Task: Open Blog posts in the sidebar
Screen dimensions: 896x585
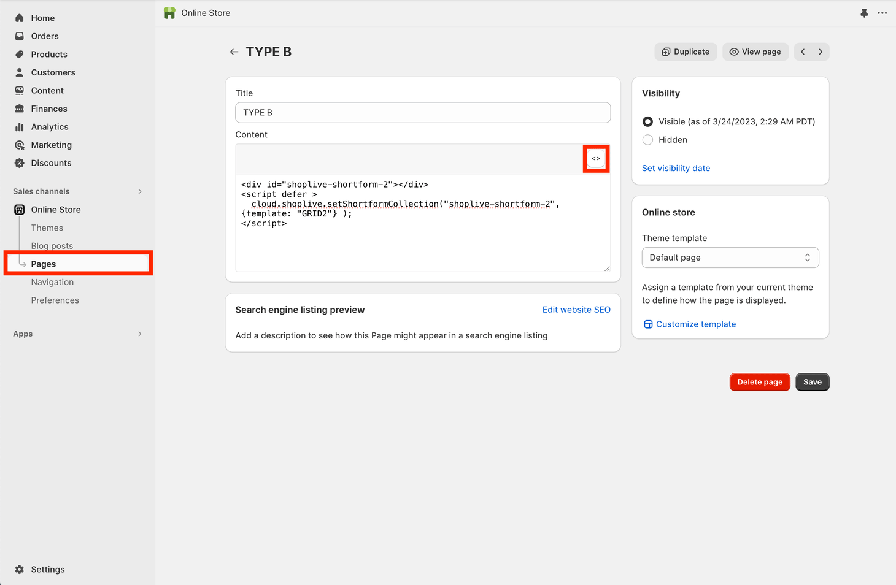Action: [52, 246]
